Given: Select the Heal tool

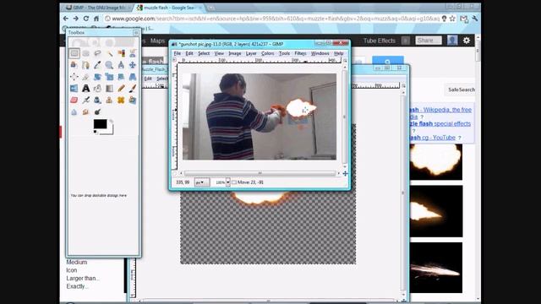Looking at the screenshot, I should click(121, 100).
